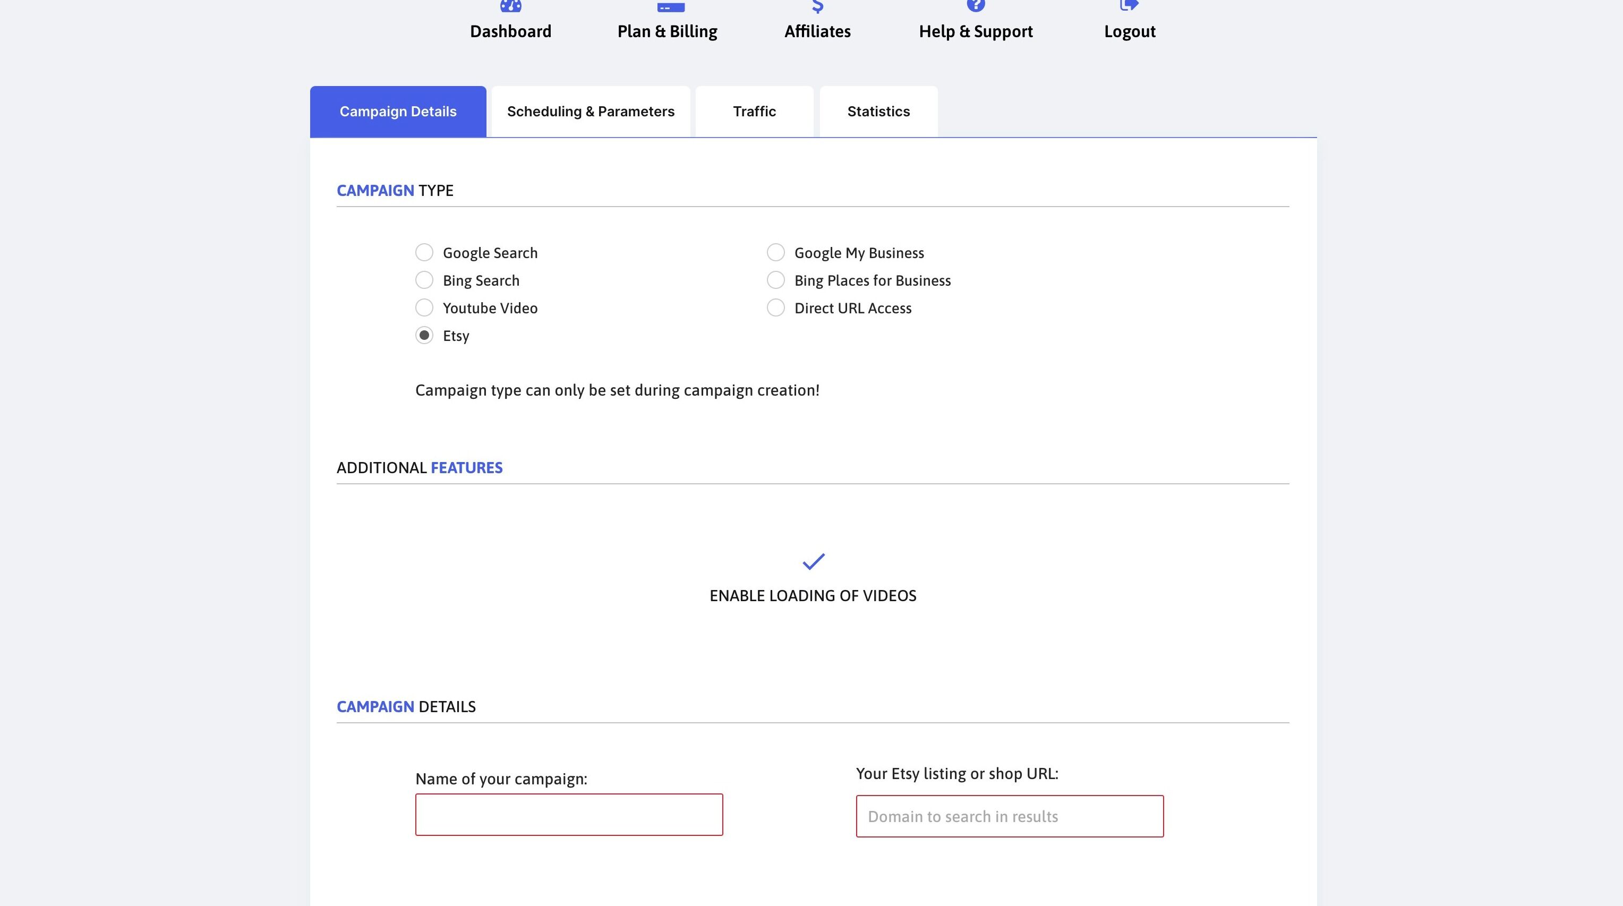The image size is (1623, 906).
Task: Click the Plan & Billing card icon
Action: [x=670, y=7]
